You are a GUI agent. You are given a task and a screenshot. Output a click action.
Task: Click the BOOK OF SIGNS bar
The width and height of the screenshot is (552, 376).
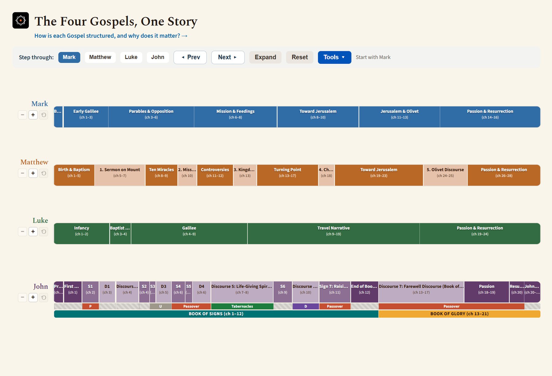[x=216, y=314]
